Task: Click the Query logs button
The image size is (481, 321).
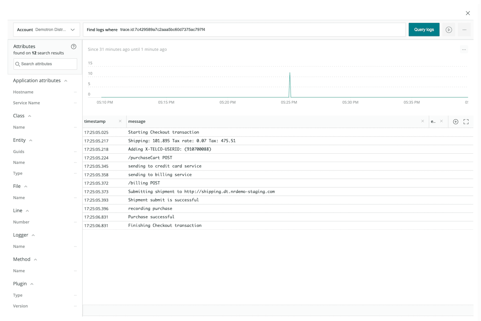Action: click(x=424, y=30)
